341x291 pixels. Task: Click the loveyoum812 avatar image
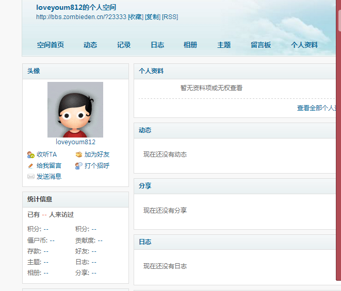[x=75, y=110]
